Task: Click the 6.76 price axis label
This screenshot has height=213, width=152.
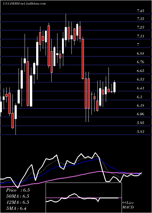Action: point(140,62)
